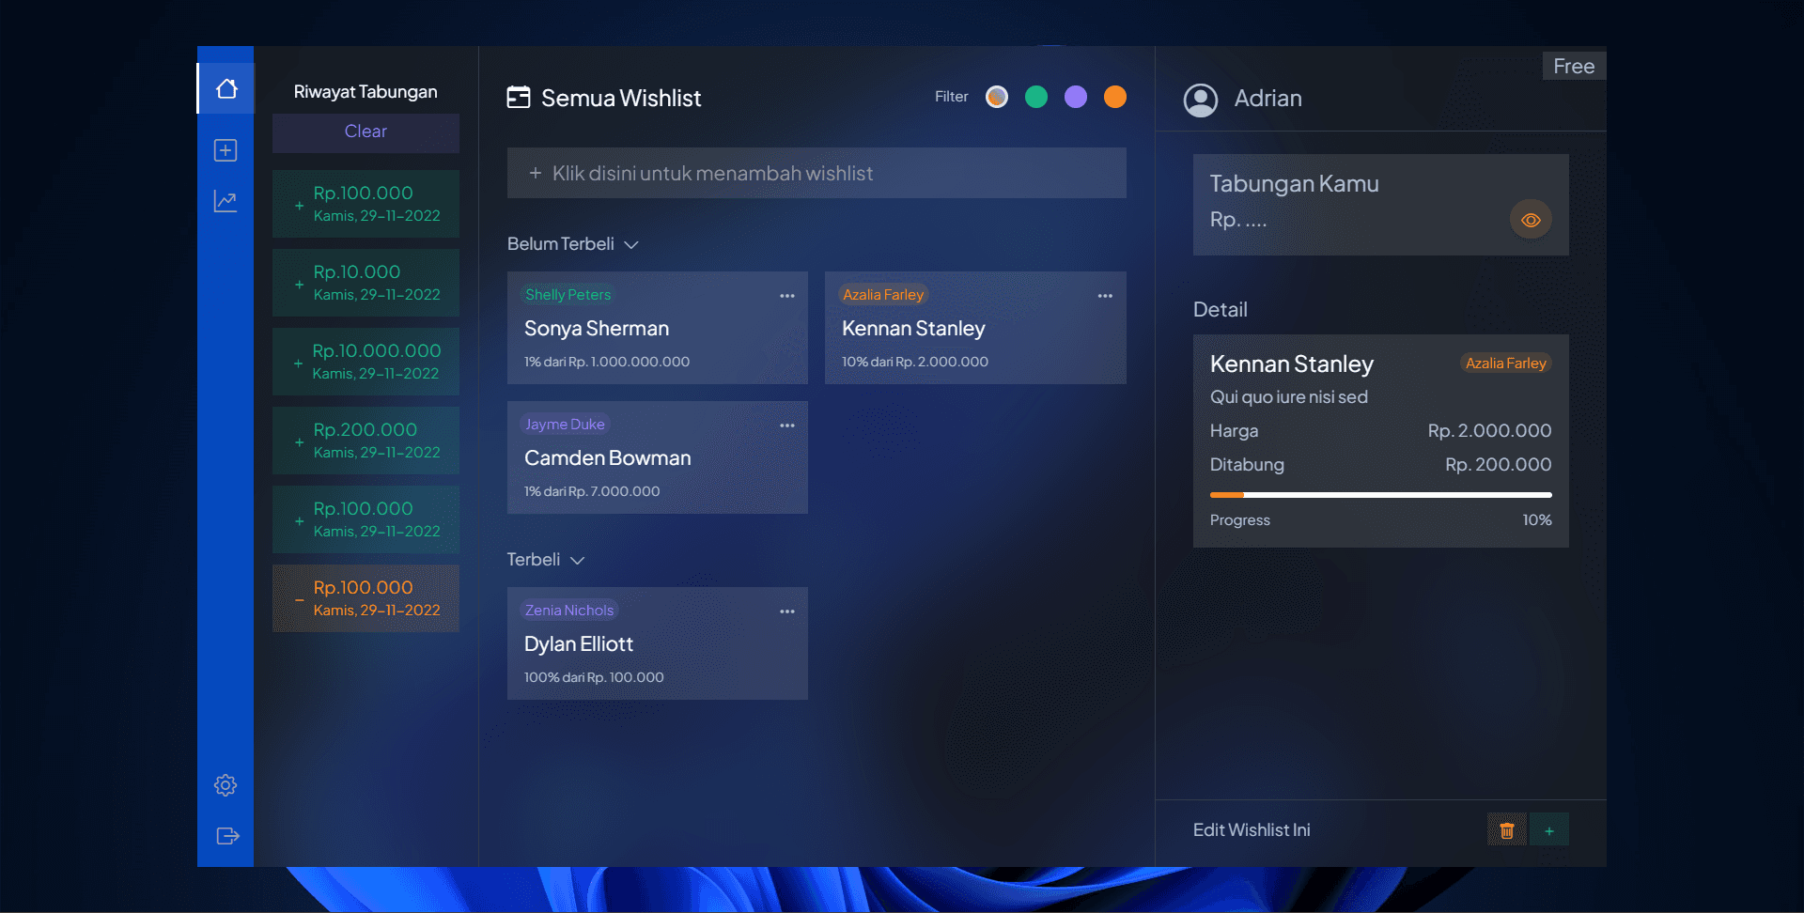Select the Rp.200.000 history entry
The width and height of the screenshot is (1804, 913).
tap(365, 441)
